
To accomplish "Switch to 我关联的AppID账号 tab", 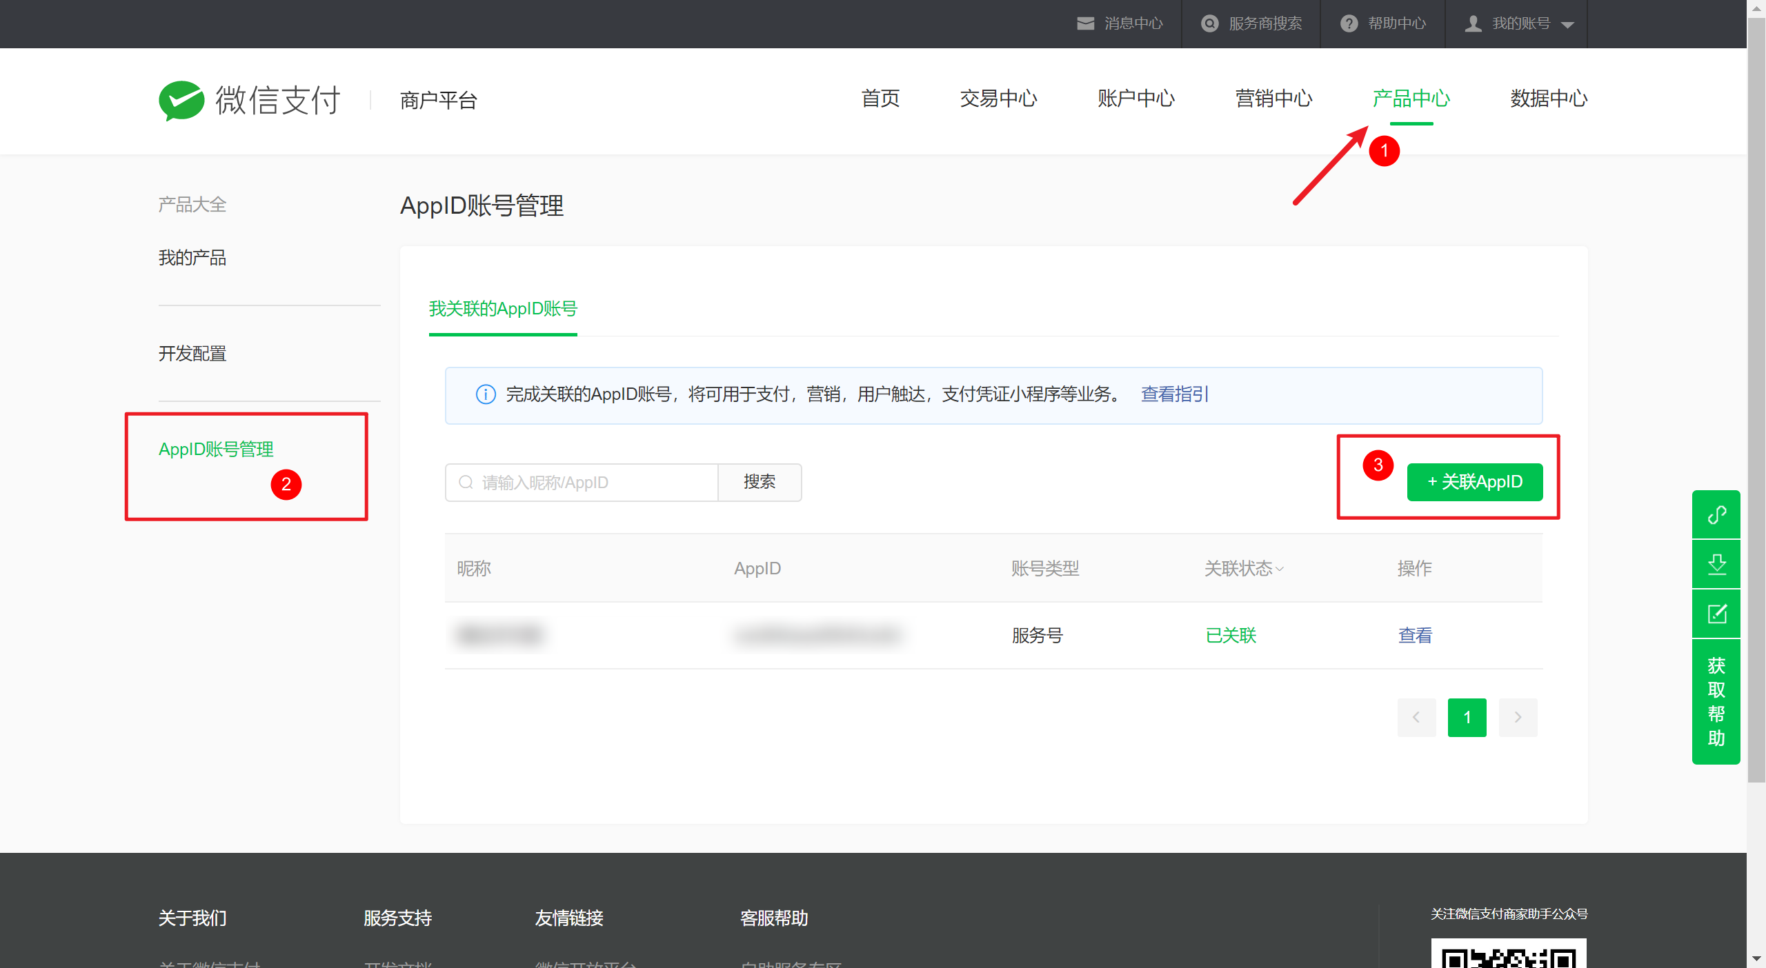I will (503, 309).
